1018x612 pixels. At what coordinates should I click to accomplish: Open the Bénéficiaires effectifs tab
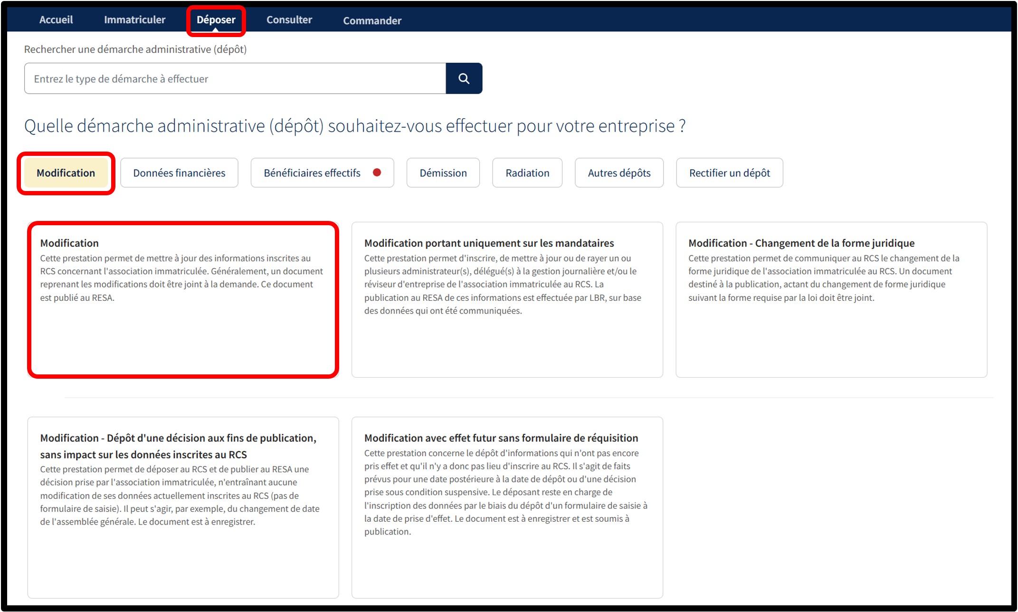(312, 173)
